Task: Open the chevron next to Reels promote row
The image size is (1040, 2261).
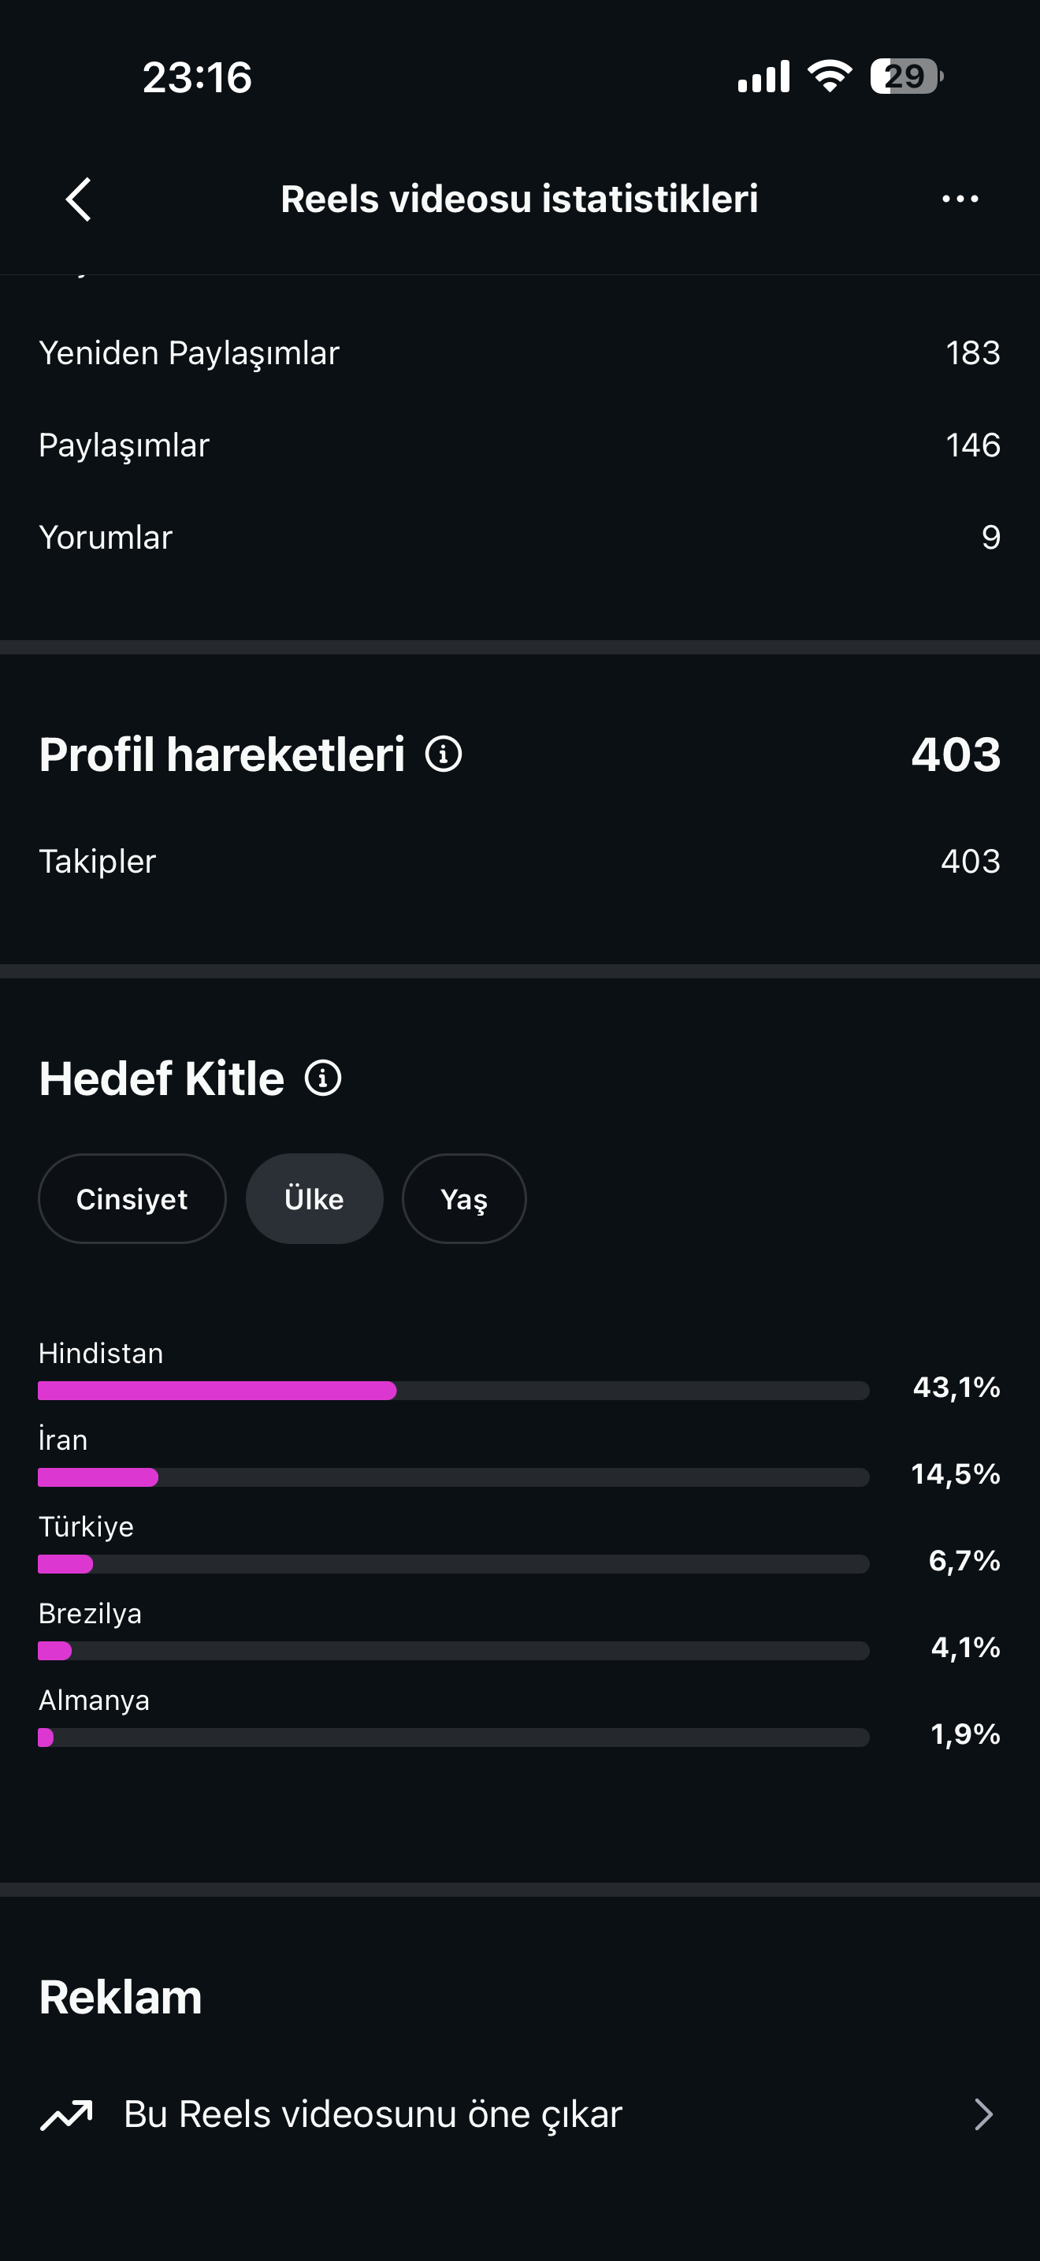Action: (x=984, y=2115)
